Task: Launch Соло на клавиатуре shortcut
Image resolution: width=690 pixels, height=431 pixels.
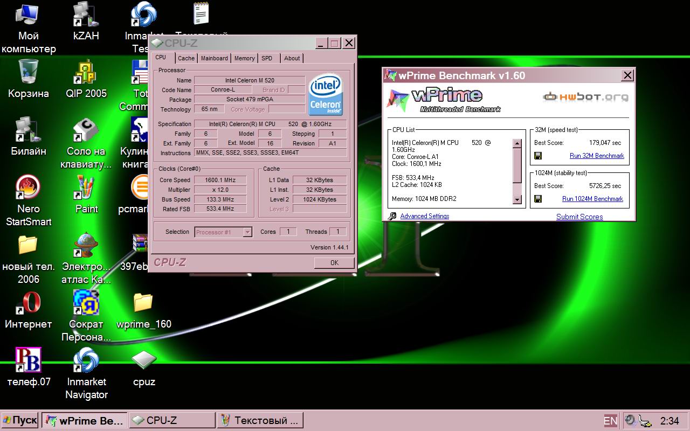Action: click(86, 130)
